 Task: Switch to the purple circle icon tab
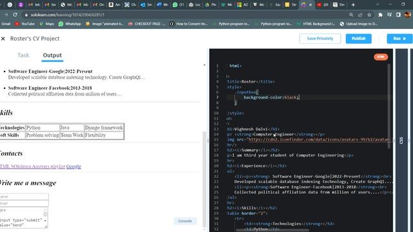pos(21,5)
